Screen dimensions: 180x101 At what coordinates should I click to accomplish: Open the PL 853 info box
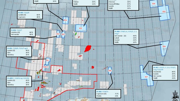pos(30,15)
